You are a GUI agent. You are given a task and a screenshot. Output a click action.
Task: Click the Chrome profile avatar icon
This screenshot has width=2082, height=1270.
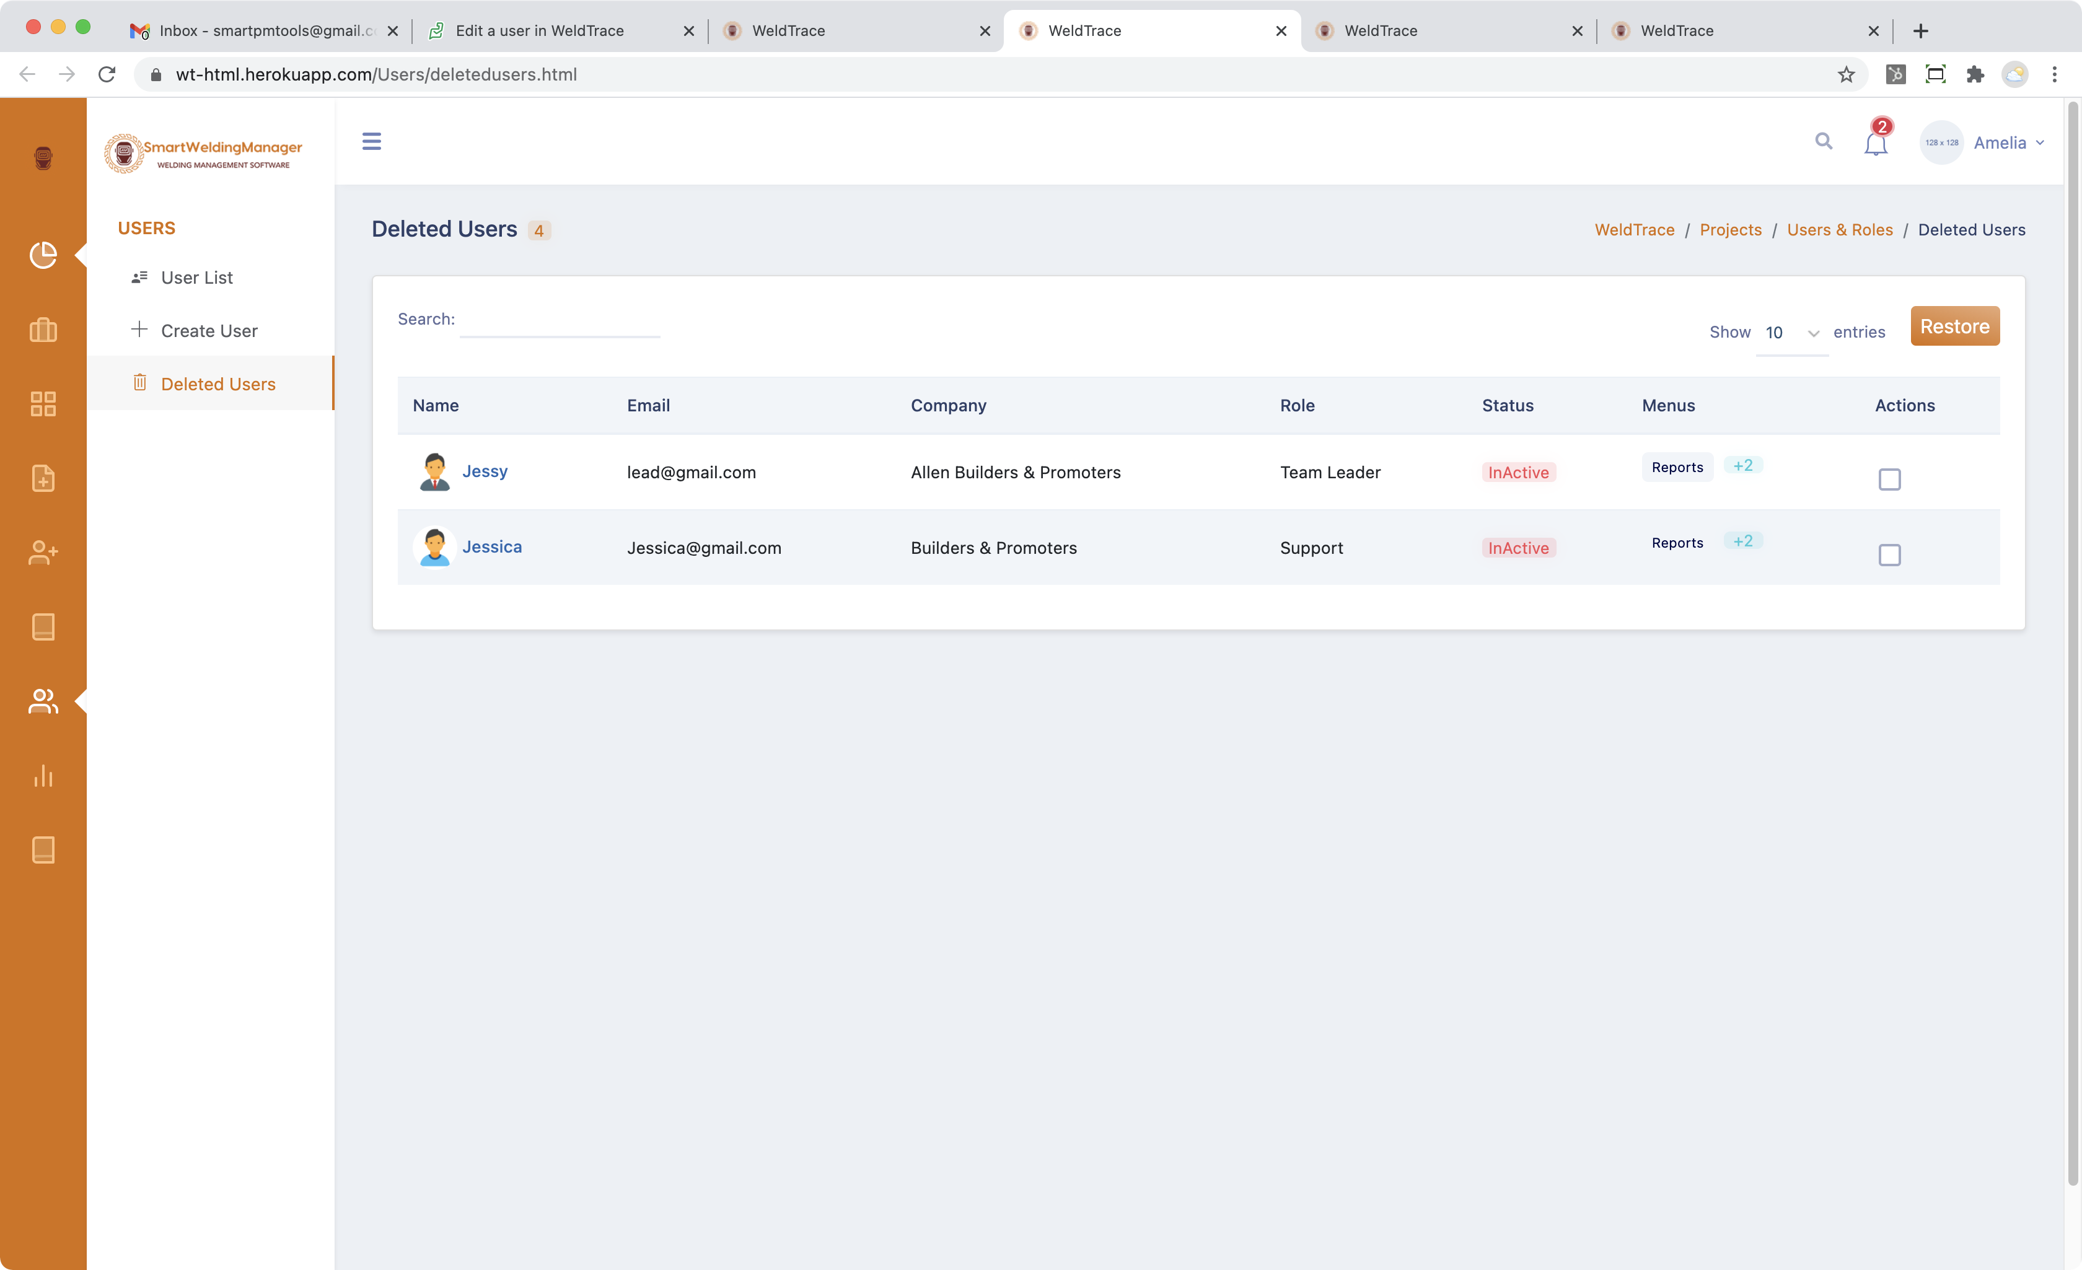(x=2014, y=74)
